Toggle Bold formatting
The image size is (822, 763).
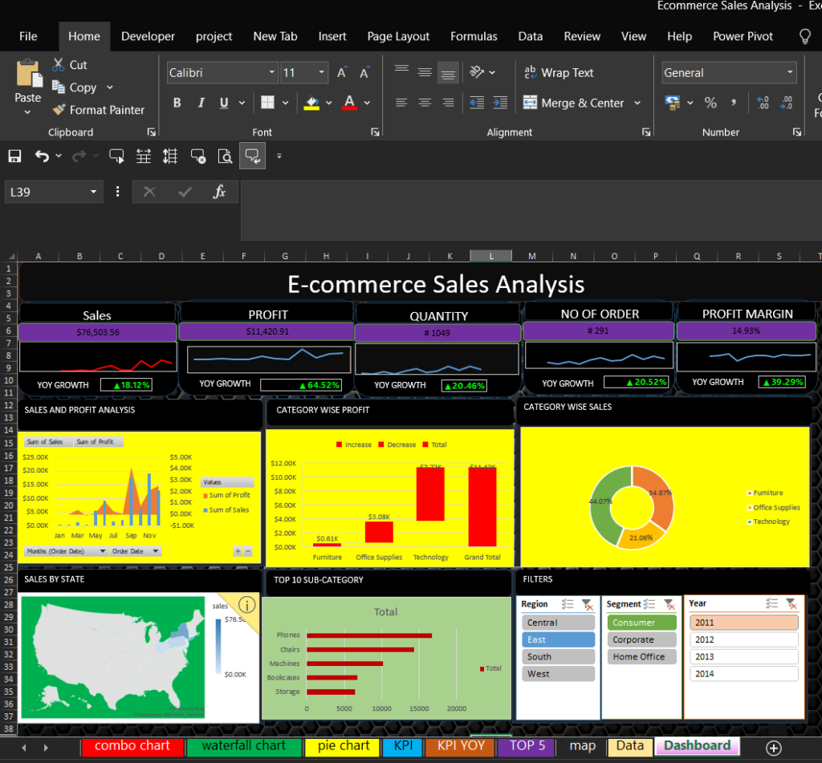tap(177, 103)
